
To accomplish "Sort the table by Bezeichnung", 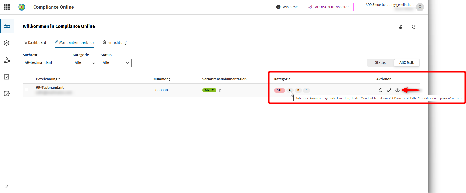I will click(x=48, y=79).
